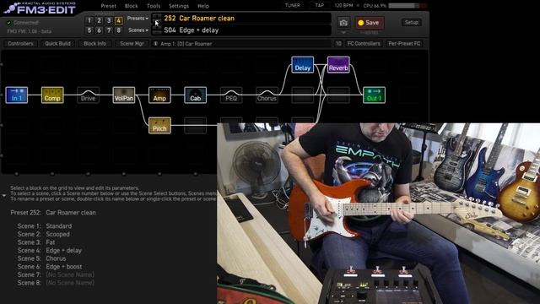Select the Comp block on the grid
This screenshot has height=304, width=540.
coord(52,95)
